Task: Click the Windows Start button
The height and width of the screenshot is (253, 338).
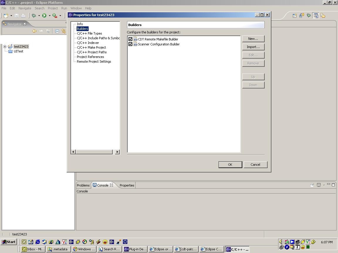Action: point(9,242)
